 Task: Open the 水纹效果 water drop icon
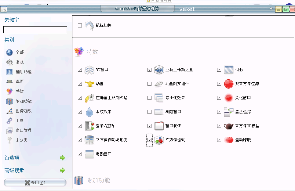(x=89, y=112)
